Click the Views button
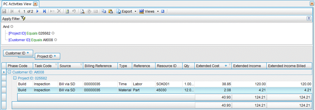This screenshot has width=315, height=110. click(x=147, y=12)
